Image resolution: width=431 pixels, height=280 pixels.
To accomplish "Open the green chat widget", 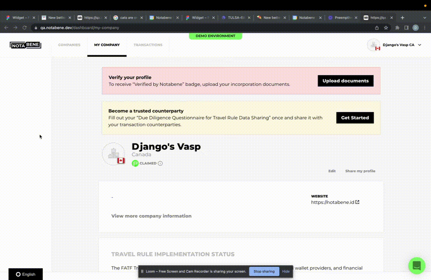I will pyautogui.click(x=417, y=266).
